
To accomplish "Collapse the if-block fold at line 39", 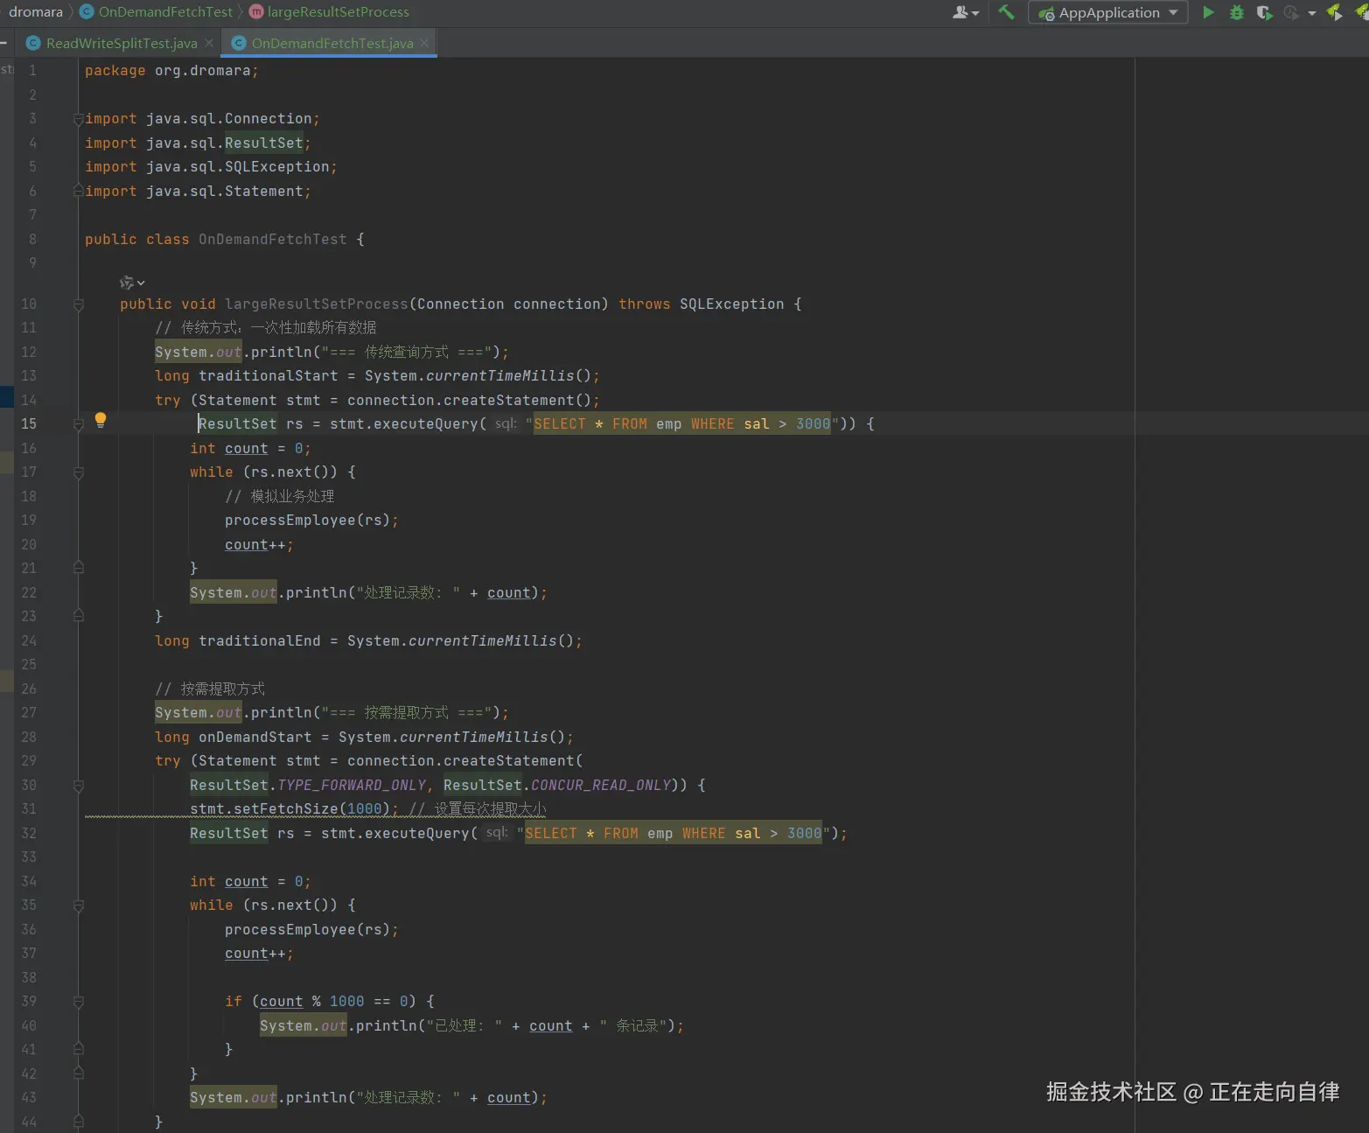I will click(78, 1002).
